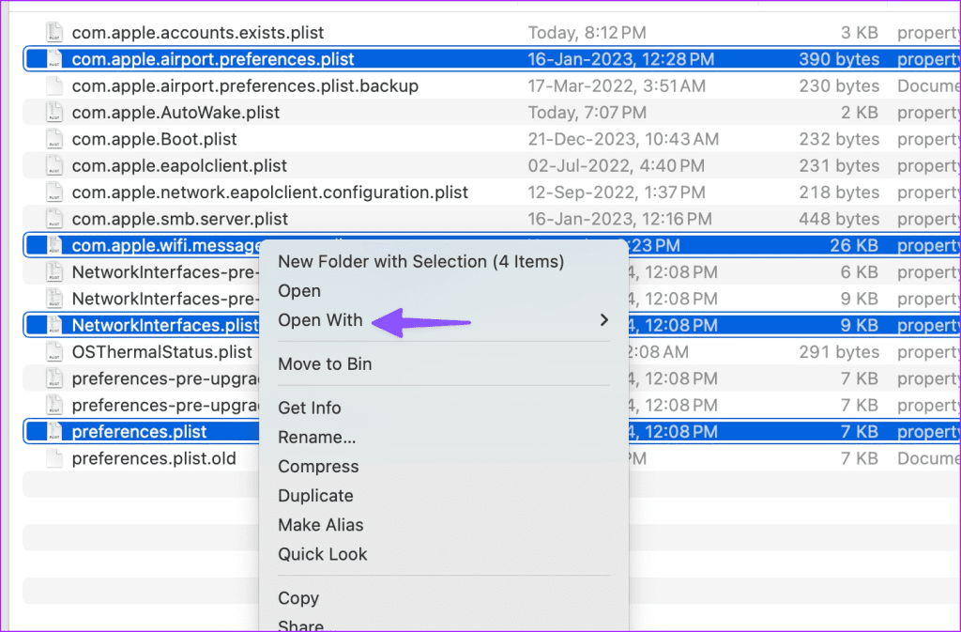Viewport: 961px width, 632px height.
Task: Select Rename… in the context menu
Action: click(x=316, y=438)
